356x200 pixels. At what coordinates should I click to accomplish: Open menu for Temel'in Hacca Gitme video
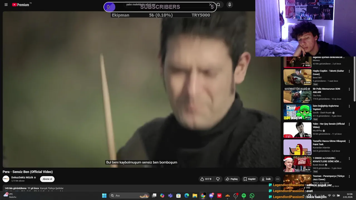349,141
